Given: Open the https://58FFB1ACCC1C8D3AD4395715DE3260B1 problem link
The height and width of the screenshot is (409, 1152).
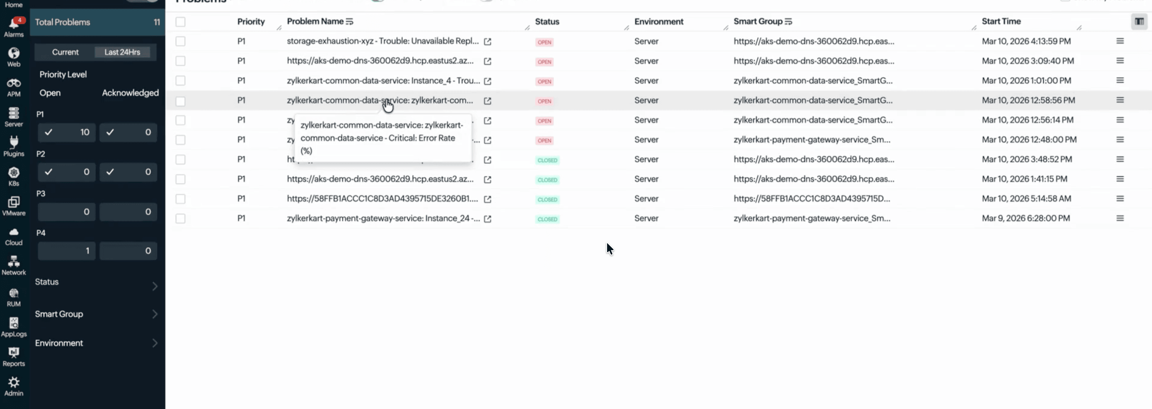Looking at the screenshot, I should (x=382, y=199).
